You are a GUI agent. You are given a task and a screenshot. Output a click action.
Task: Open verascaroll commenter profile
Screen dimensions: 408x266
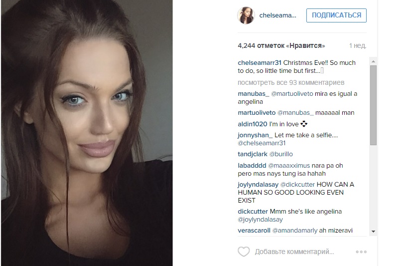254,231
